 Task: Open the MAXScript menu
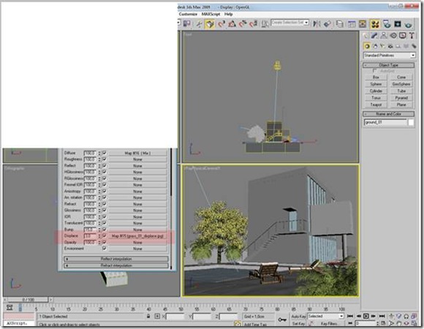coord(211,14)
